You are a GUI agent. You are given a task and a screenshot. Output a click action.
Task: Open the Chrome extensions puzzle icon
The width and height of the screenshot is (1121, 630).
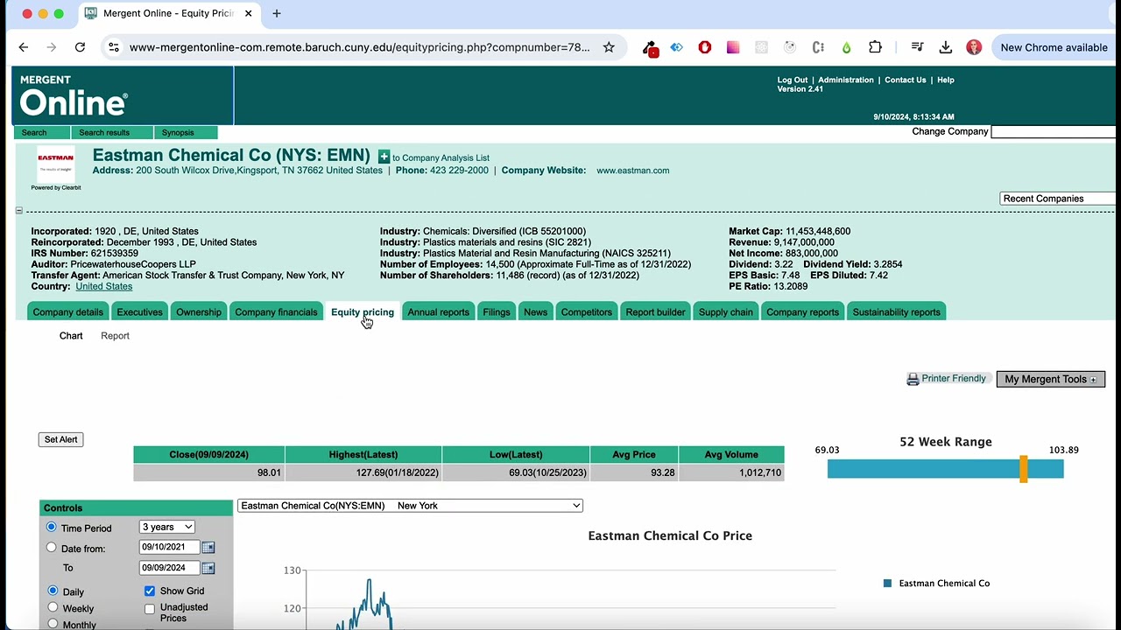(x=875, y=47)
